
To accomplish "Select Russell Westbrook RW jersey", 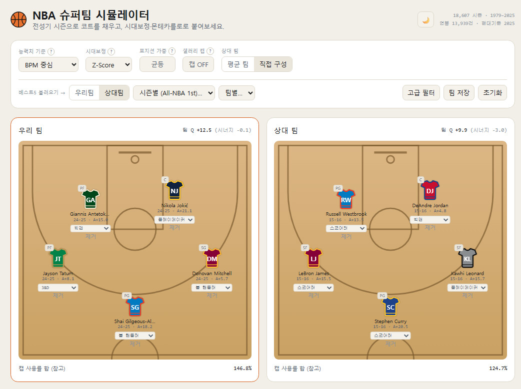I will 346,199.
